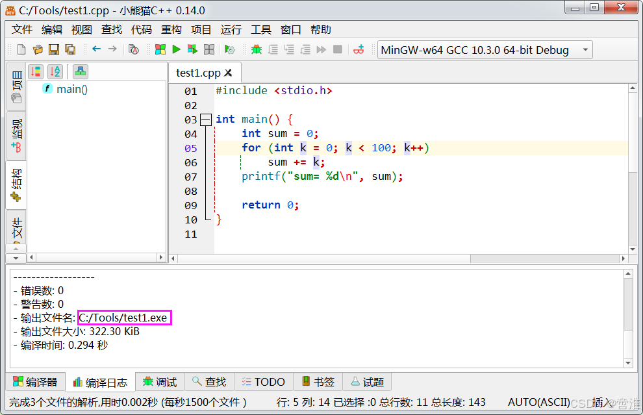Open the 查找 menu
Viewport: 643px width, 415px height.
pyautogui.click(x=112, y=29)
